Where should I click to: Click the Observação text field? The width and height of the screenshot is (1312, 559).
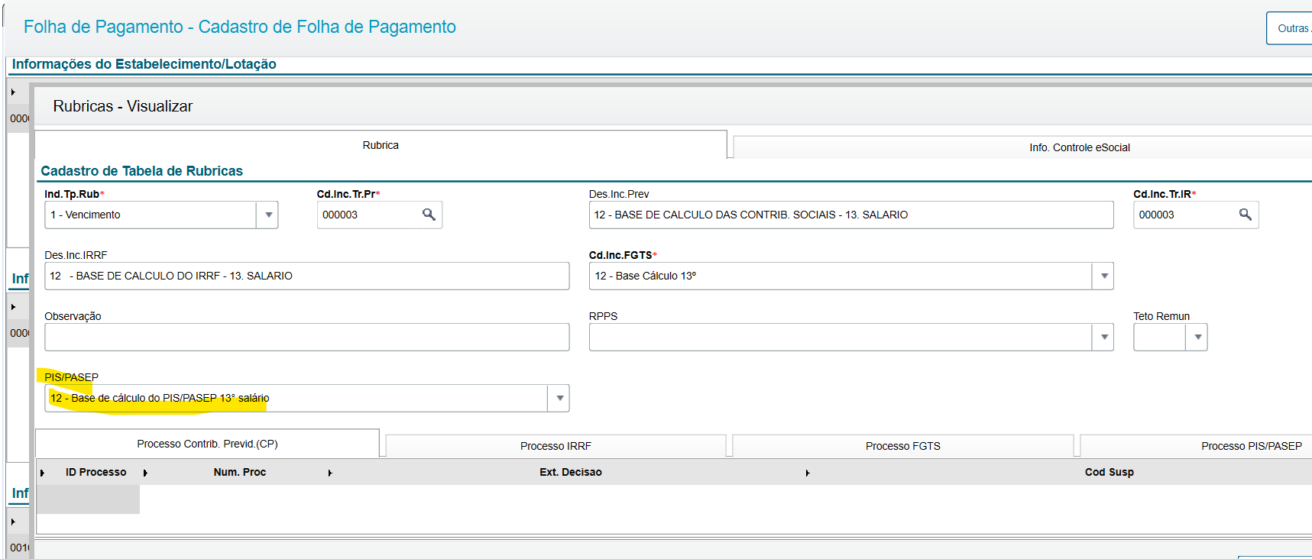pos(306,337)
